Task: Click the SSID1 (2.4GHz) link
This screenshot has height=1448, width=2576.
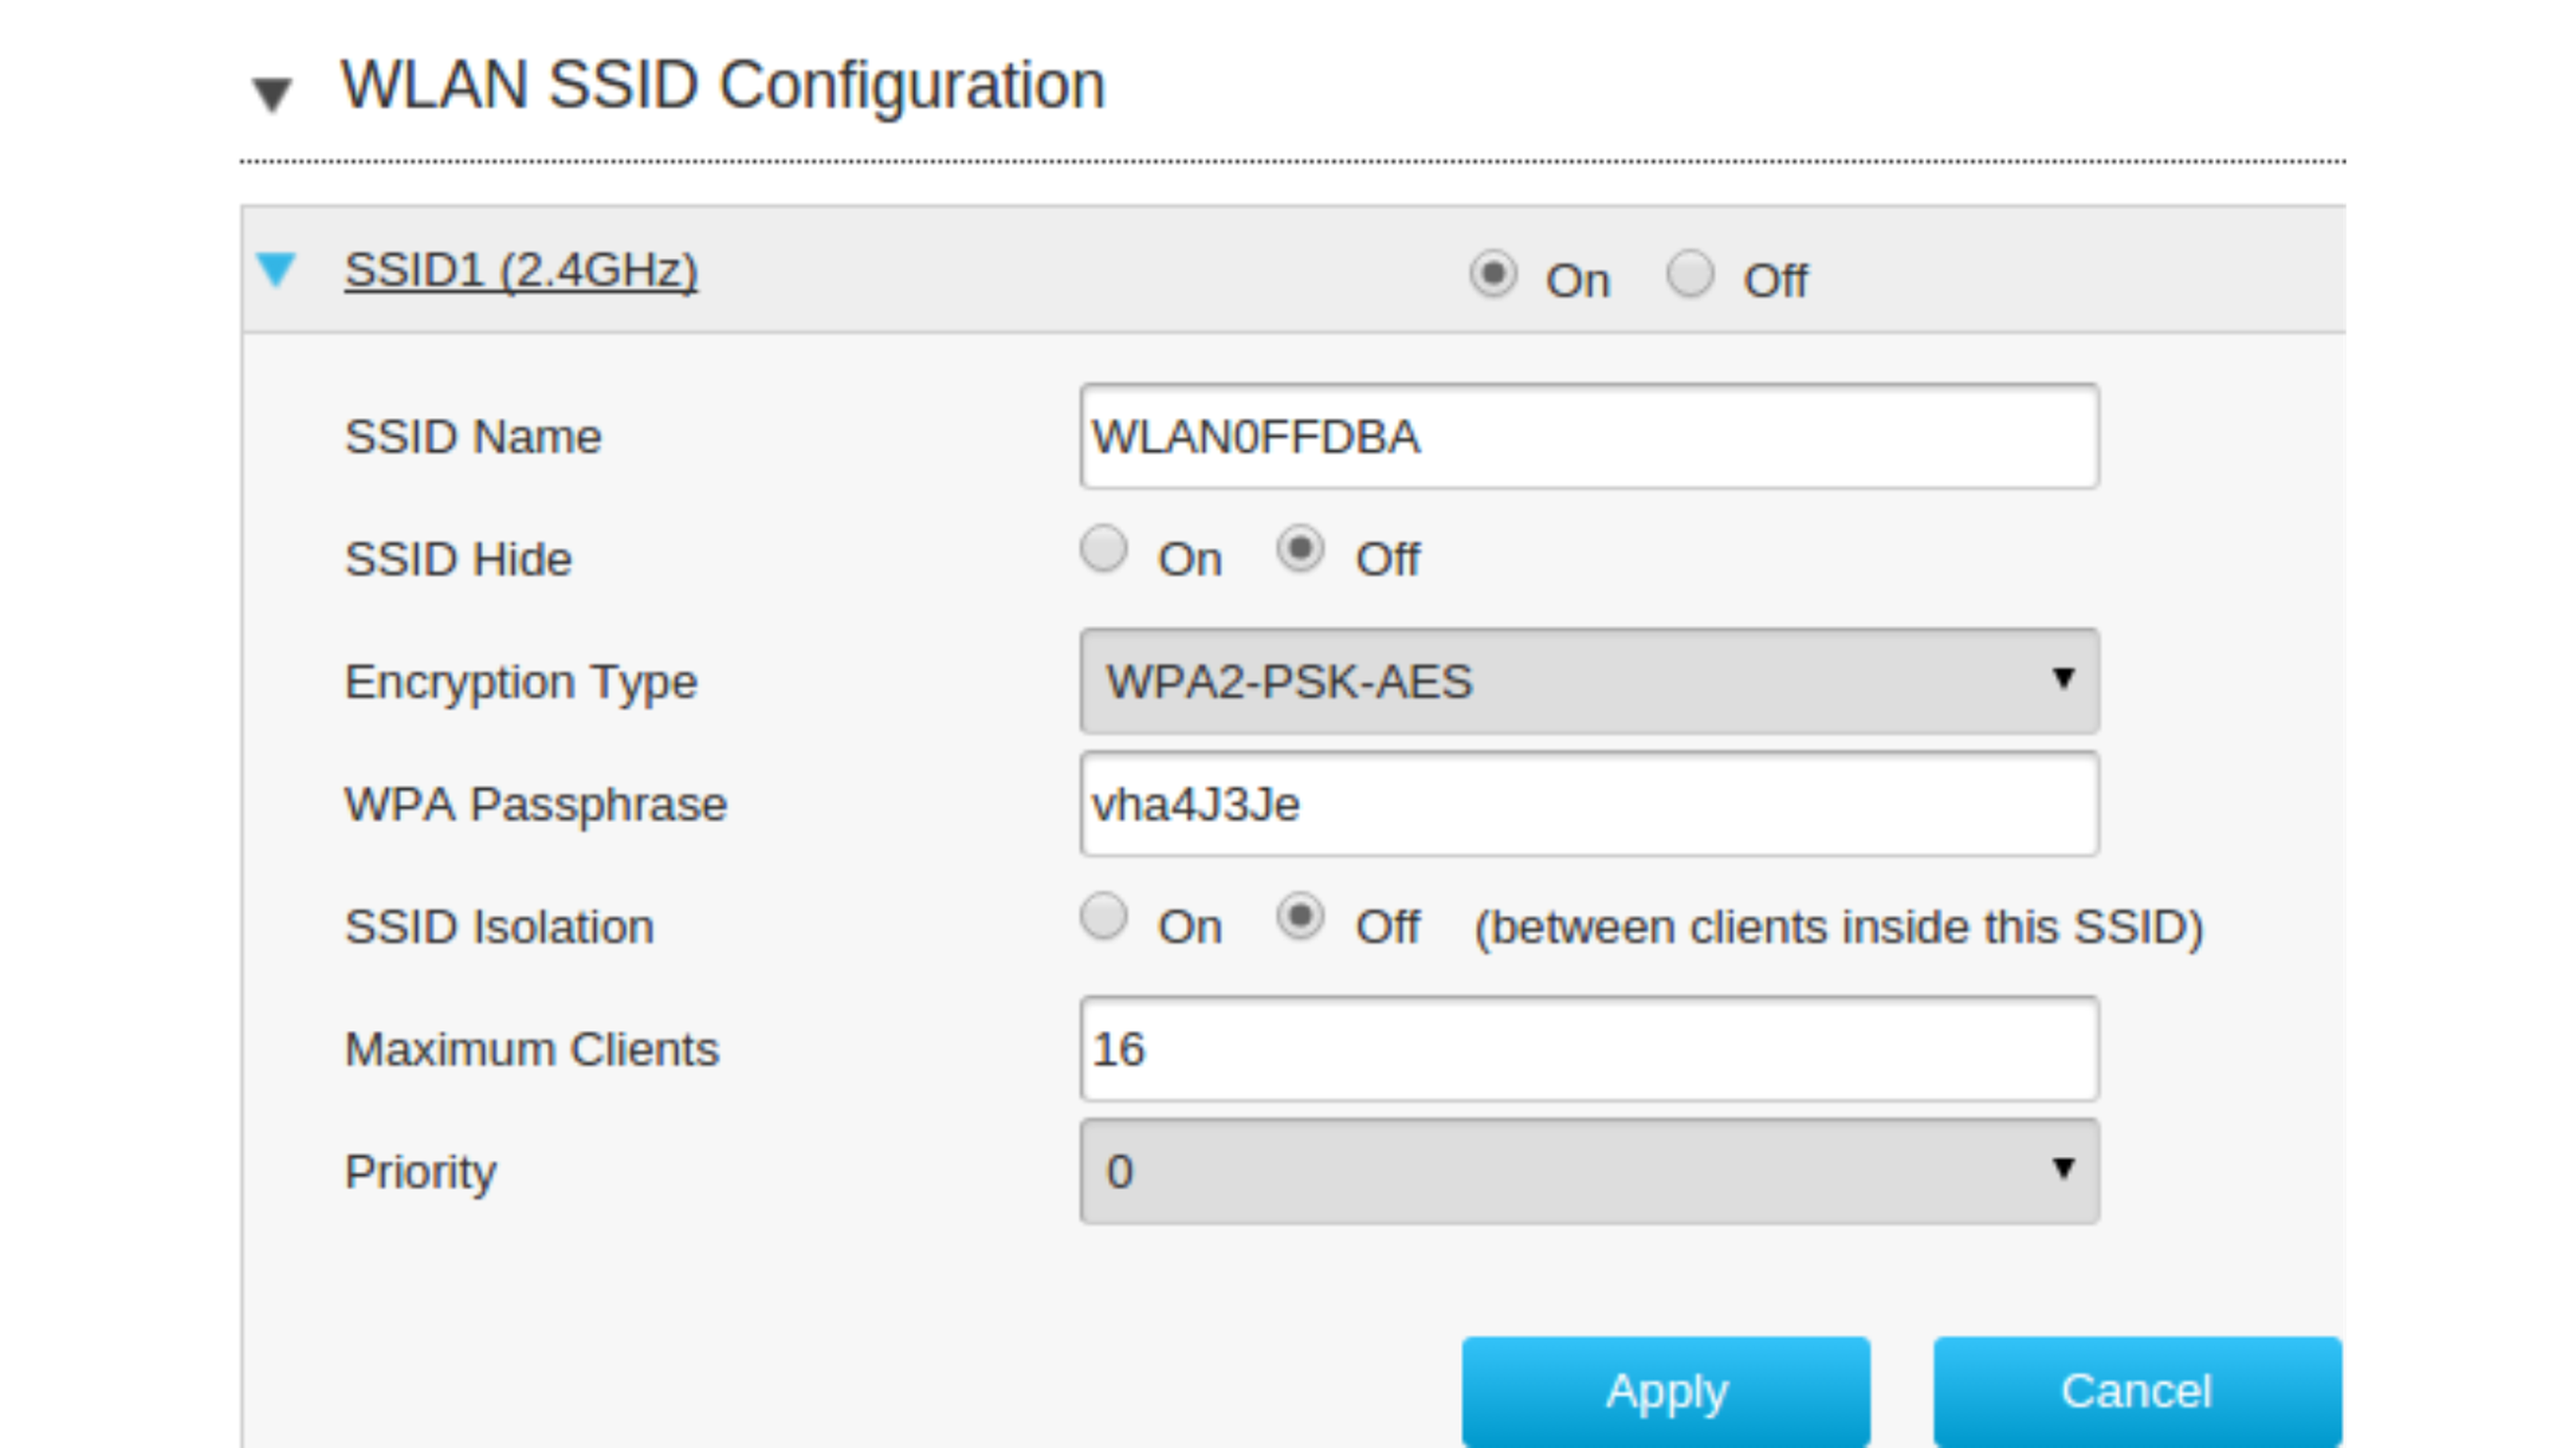Action: [x=520, y=271]
